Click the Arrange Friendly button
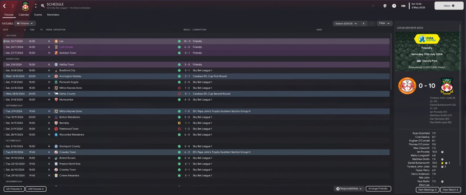466x195 pixels. (379, 189)
